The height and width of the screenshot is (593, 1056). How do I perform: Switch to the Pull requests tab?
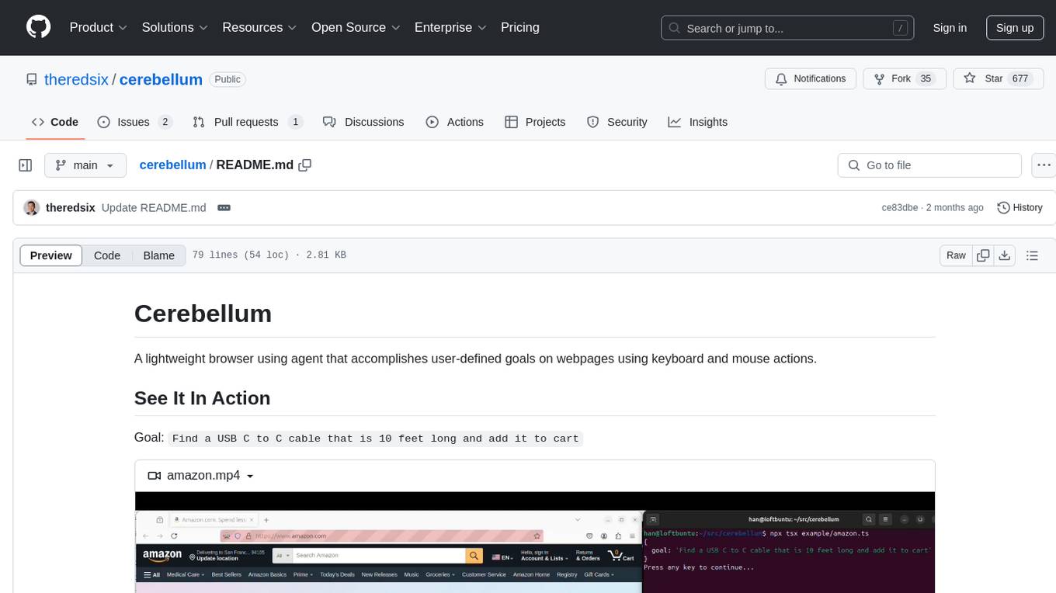[x=247, y=122]
